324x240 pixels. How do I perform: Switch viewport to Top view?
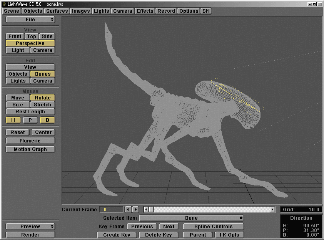31,36
